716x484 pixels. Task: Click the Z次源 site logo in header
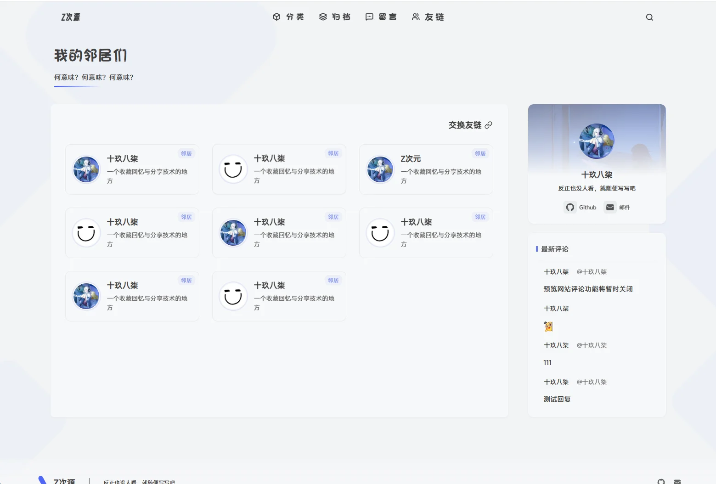(x=71, y=17)
